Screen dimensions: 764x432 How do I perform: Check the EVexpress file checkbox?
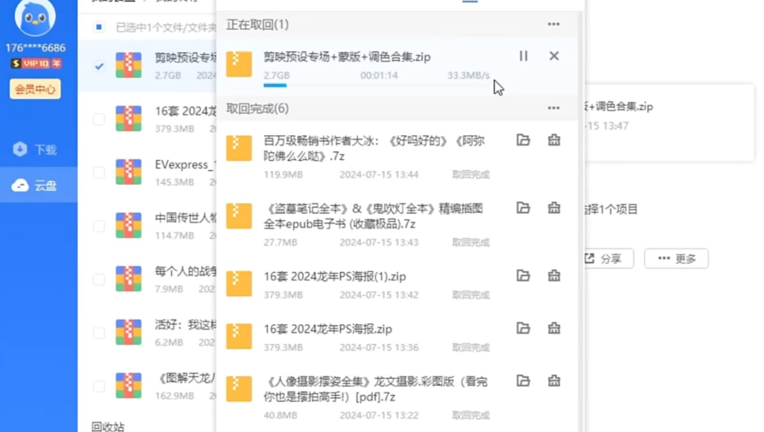pyautogui.click(x=98, y=173)
